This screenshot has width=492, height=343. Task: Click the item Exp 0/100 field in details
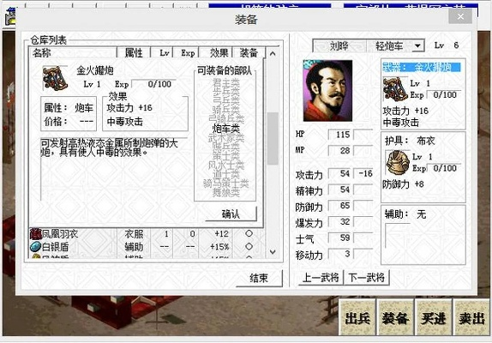(154, 84)
